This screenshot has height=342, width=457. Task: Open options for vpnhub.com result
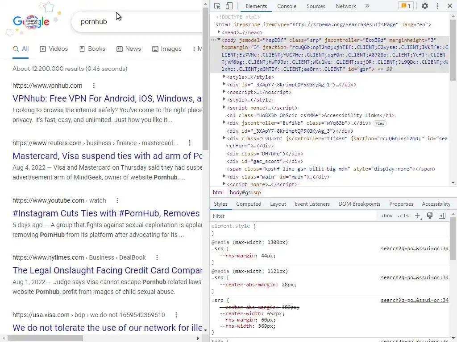[x=94, y=85]
